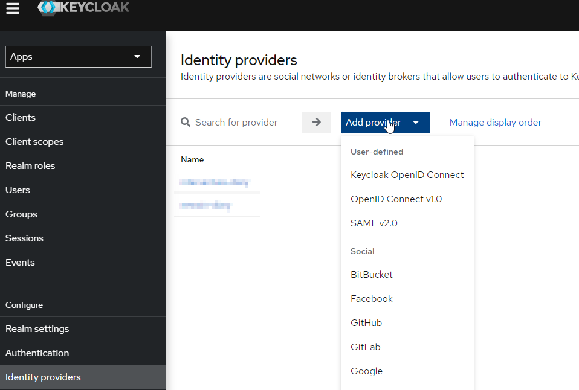
Task: Collapse the Add provider menu chevron
Action: coord(415,122)
